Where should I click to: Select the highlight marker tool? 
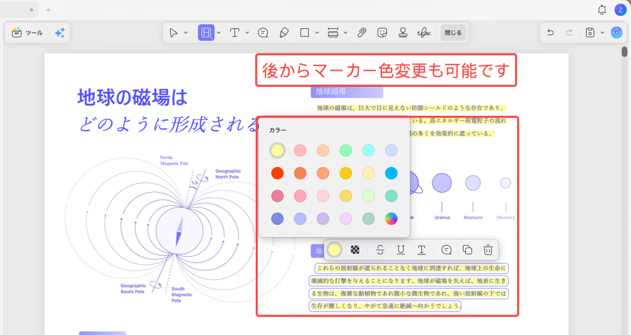(x=206, y=33)
